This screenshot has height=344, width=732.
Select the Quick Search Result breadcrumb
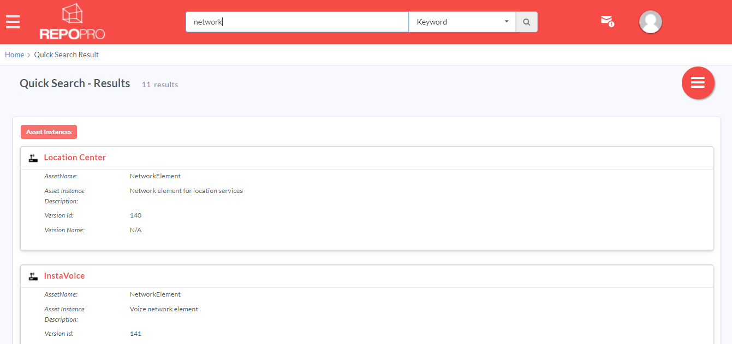point(67,55)
